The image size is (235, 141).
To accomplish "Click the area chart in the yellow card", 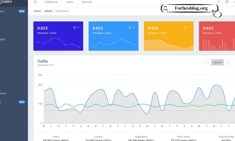I will tap(169, 45).
